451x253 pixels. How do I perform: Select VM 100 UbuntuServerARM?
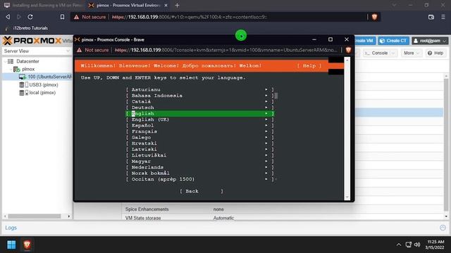pos(46,77)
